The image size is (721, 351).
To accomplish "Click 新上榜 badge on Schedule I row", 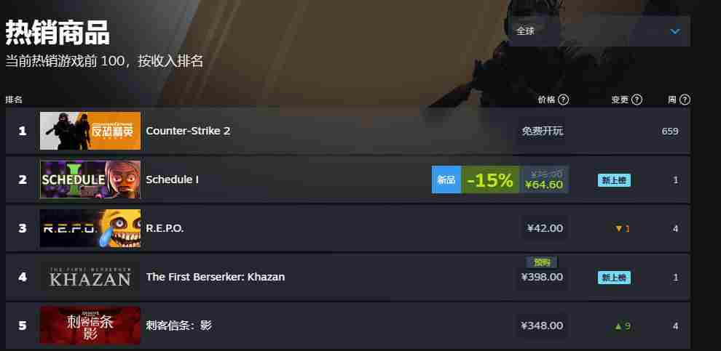I will click(615, 179).
